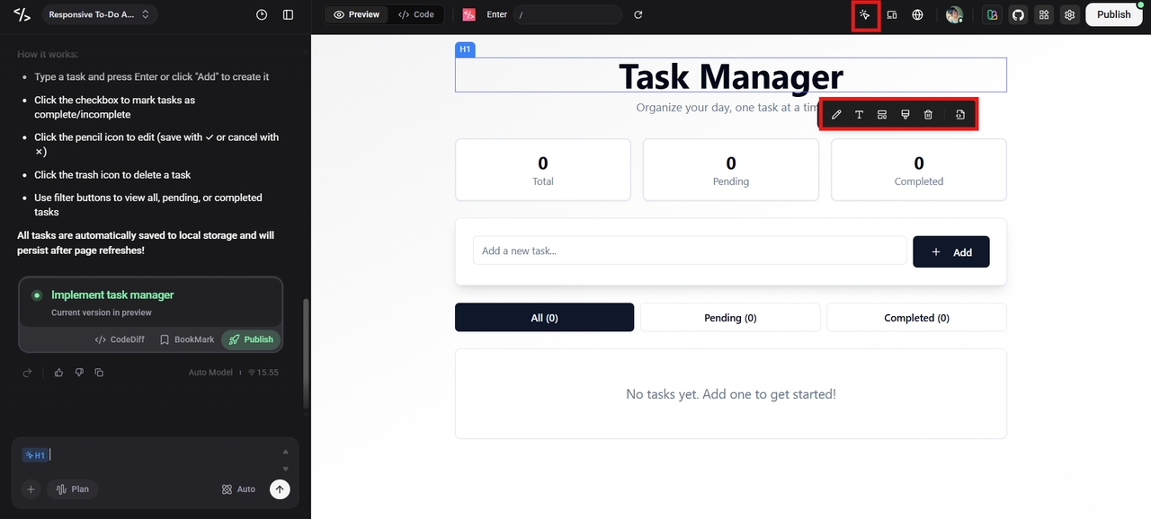This screenshot has height=519, width=1151.
Task: Activate the visual element selector tool
Action: coord(865,14)
